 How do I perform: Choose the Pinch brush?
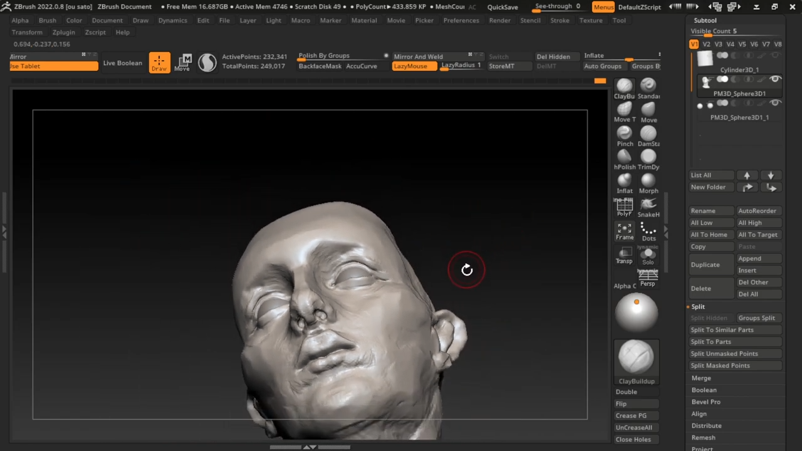pyautogui.click(x=624, y=133)
